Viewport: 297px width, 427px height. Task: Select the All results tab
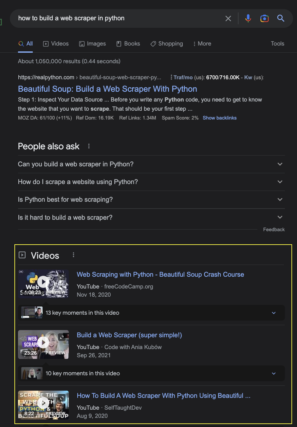coord(26,44)
